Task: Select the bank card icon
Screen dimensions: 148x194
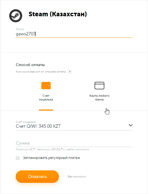Action: click(x=99, y=86)
